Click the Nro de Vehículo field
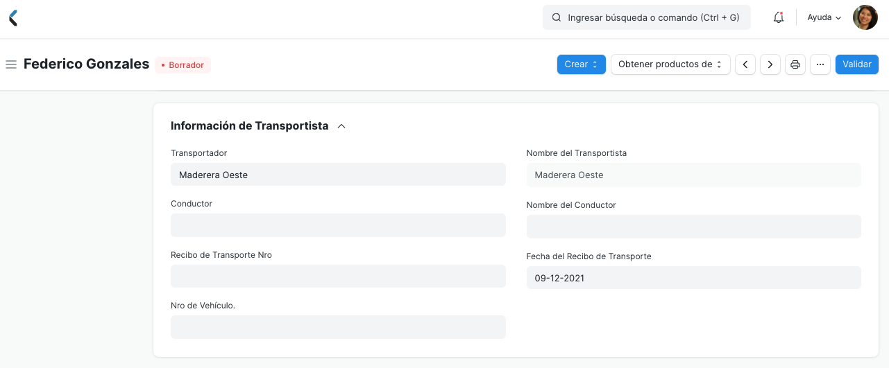This screenshot has height=368, width=889. point(338,327)
